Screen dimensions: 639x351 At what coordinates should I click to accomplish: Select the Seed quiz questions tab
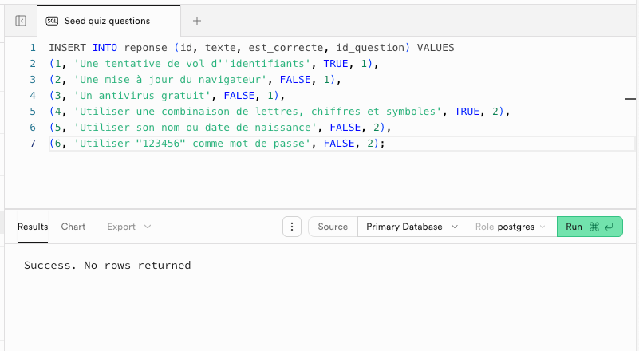coord(106,21)
